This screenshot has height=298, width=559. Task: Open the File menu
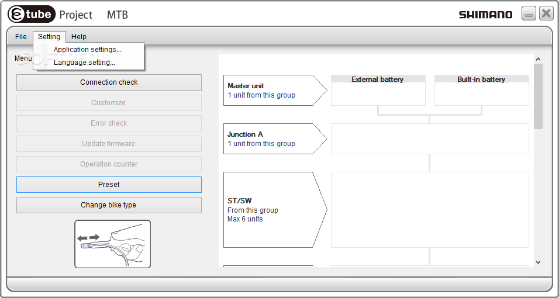(x=20, y=37)
